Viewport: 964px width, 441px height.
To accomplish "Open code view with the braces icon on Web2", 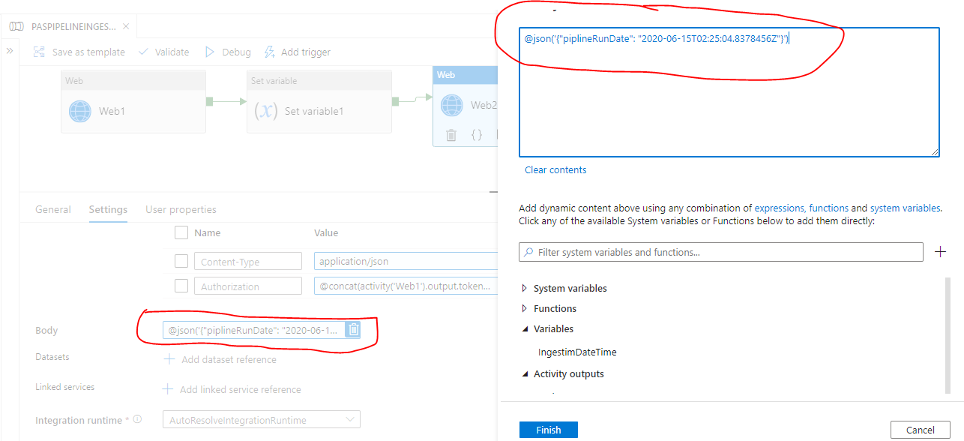I will [475, 135].
